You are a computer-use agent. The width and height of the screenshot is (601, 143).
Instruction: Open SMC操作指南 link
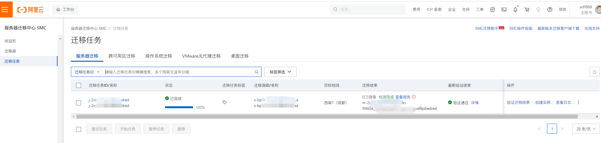(x=521, y=28)
